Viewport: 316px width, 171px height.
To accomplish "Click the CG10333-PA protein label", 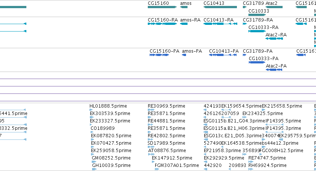I will 264,59.
